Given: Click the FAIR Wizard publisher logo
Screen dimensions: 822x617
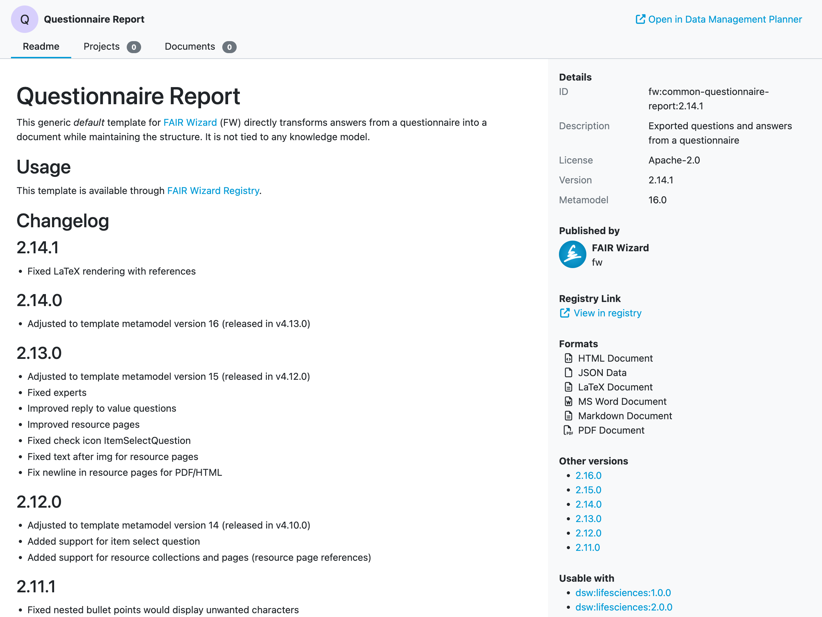Looking at the screenshot, I should click(573, 254).
